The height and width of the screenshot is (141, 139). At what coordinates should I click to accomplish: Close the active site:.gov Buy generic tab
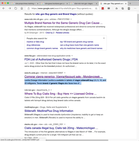coord(126,4)
